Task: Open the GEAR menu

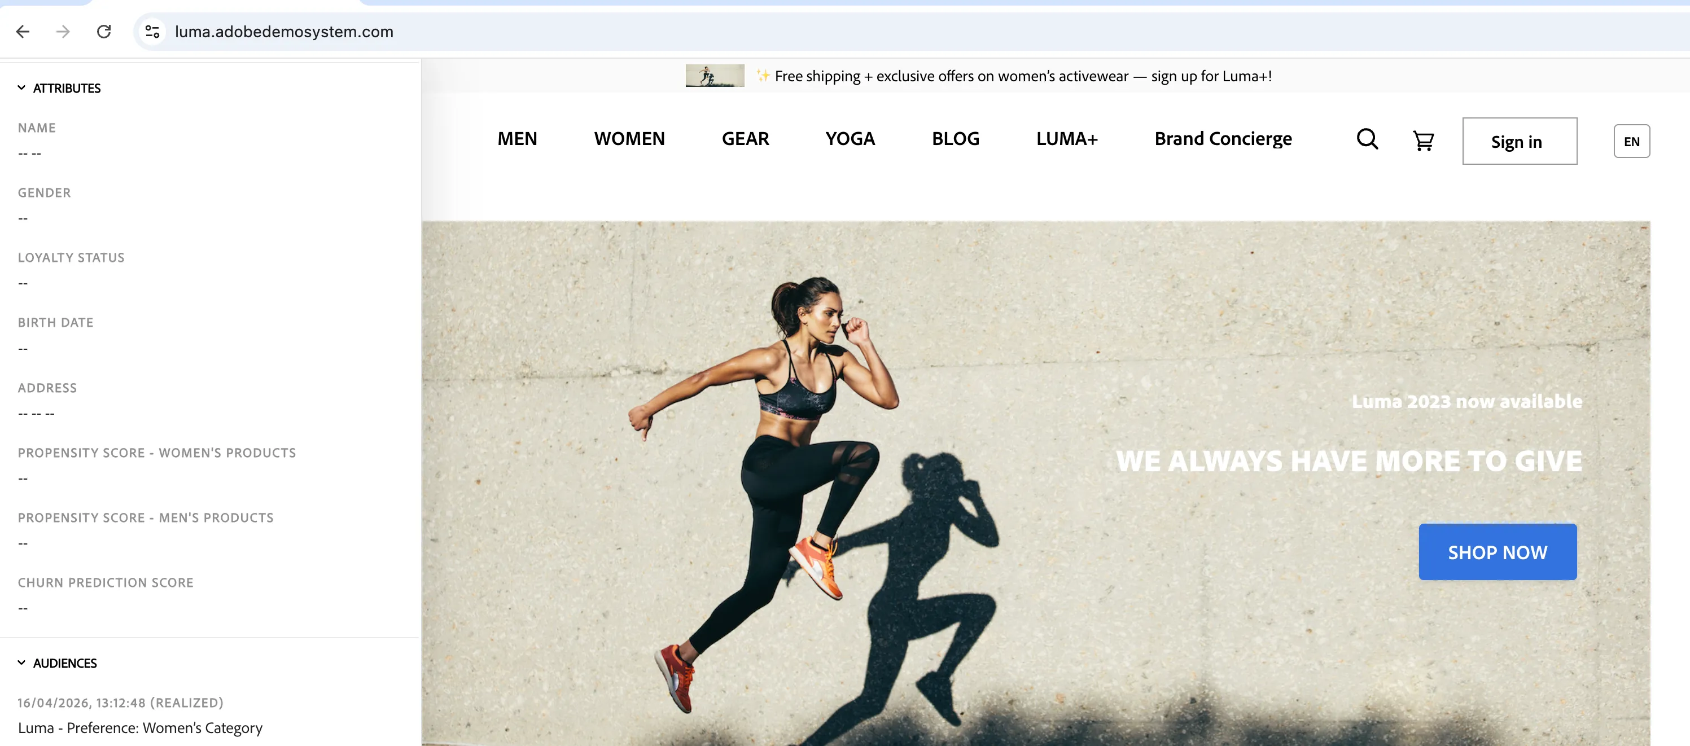Action: (745, 138)
